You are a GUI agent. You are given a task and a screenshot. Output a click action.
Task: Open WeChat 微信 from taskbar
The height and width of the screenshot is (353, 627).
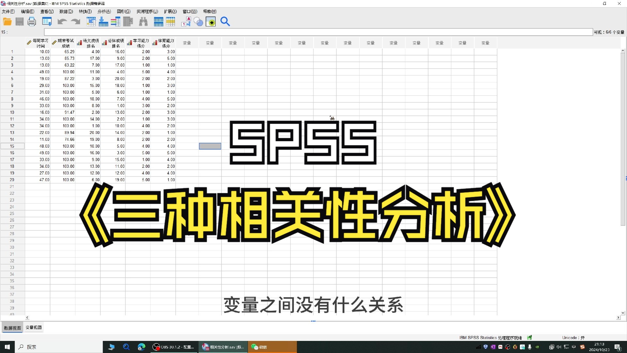tap(272, 347)
